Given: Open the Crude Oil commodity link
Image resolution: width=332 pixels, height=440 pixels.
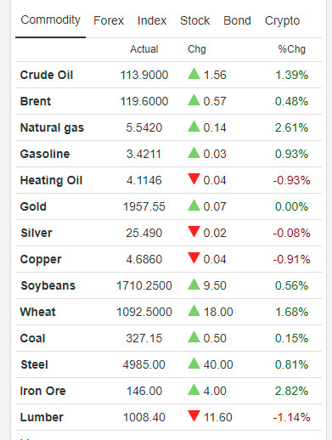Looking at the screenshot, I should 47,75.
